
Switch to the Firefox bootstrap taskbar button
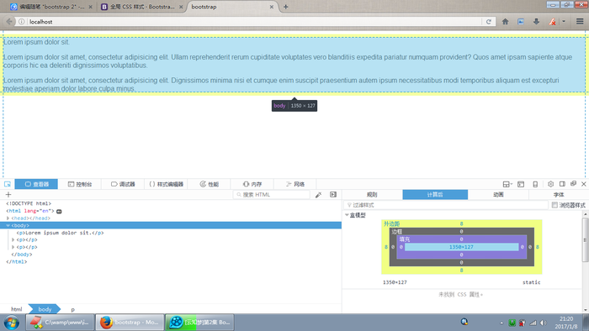tap(130, 323)
